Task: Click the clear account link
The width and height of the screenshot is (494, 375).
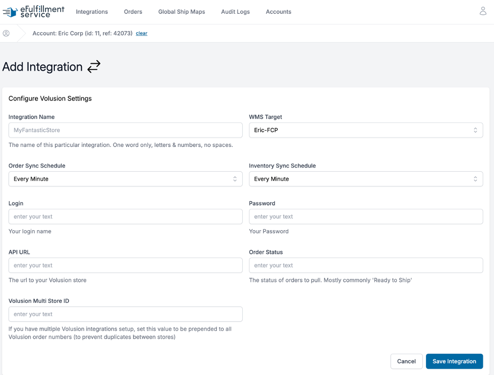Action: point(141,33)
